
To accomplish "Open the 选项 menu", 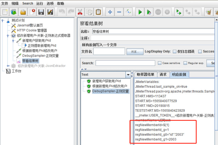I will point(50,3).
